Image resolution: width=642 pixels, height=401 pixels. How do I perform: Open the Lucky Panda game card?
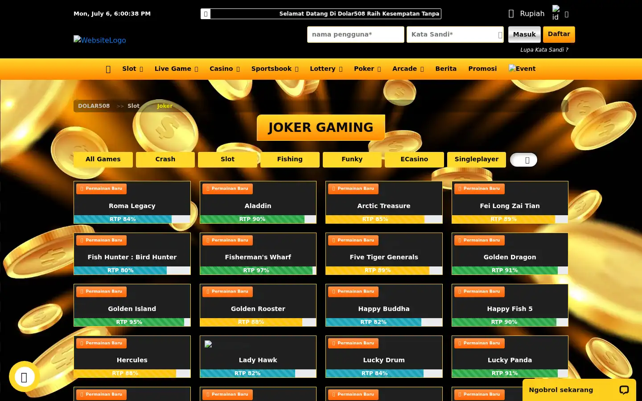tap(510, 356)
